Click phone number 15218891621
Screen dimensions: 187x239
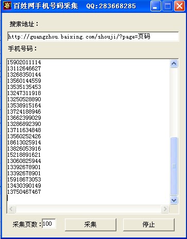click(24, 155)
